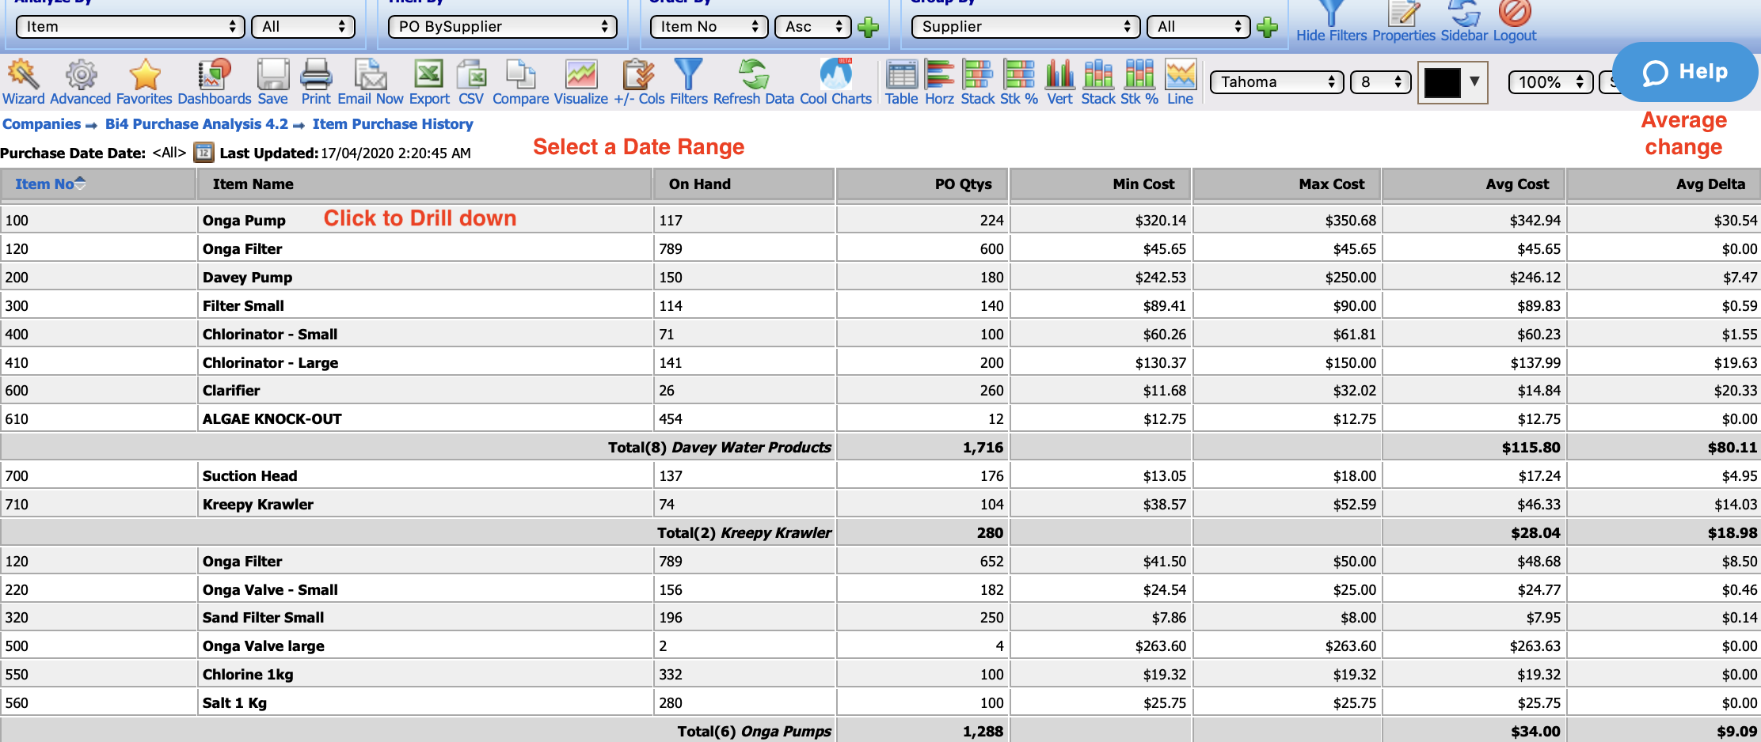Viewport: 1761px width, 742px height.
Task: Export as CSV
Action: coord(471,82)
